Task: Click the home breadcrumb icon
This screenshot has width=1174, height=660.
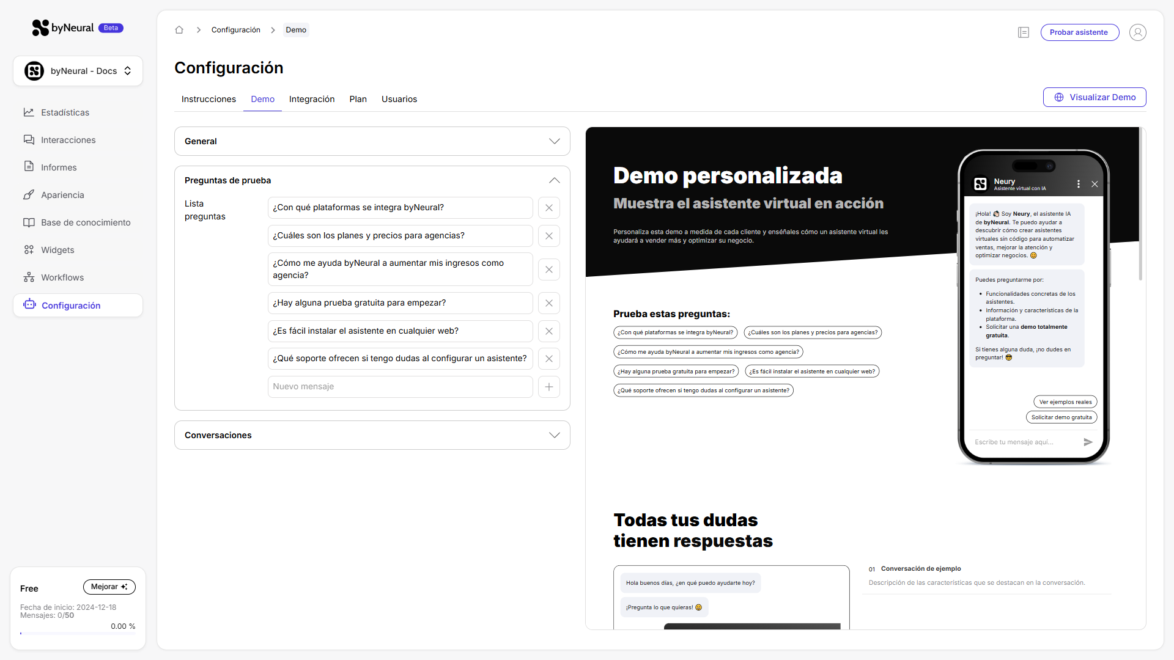Action: point(179,30)
